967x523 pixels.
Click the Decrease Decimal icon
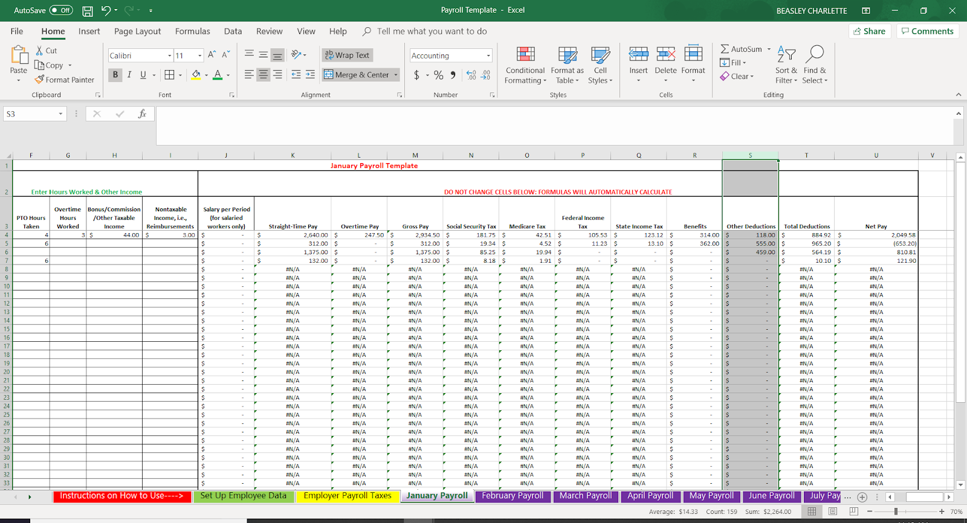point(486,75)
